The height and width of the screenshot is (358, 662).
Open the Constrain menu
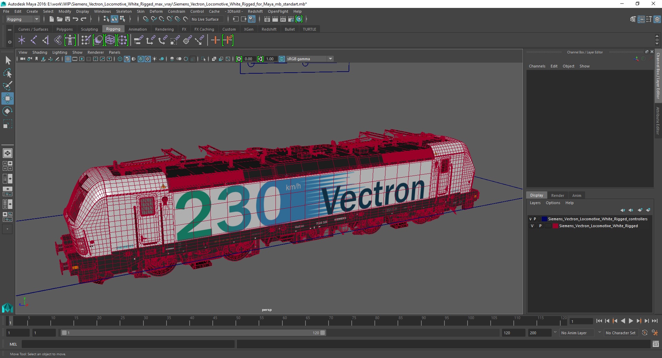(x=176, y=11)
